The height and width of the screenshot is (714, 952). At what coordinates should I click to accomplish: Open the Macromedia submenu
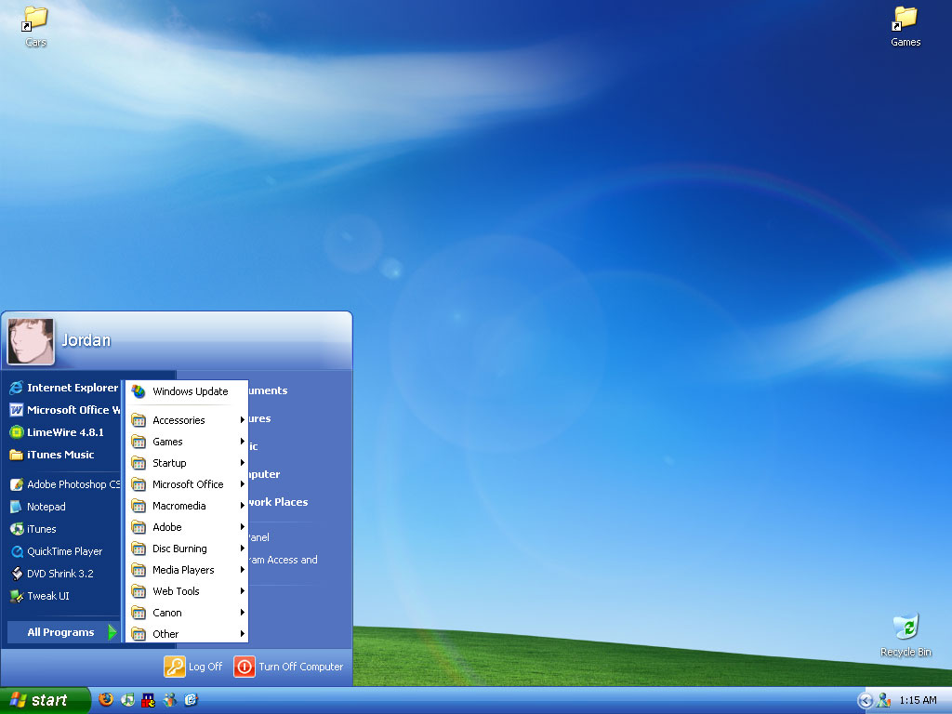187,506
